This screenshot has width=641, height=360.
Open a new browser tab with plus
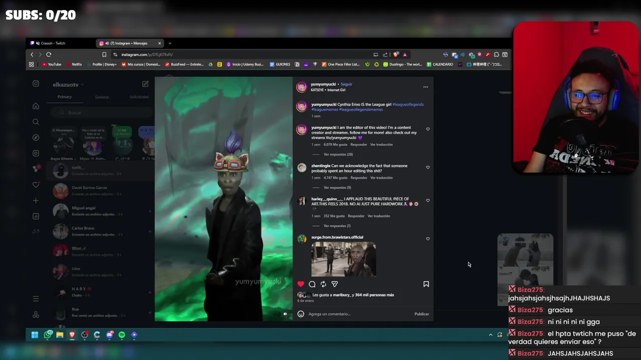(x=170, y=43)
